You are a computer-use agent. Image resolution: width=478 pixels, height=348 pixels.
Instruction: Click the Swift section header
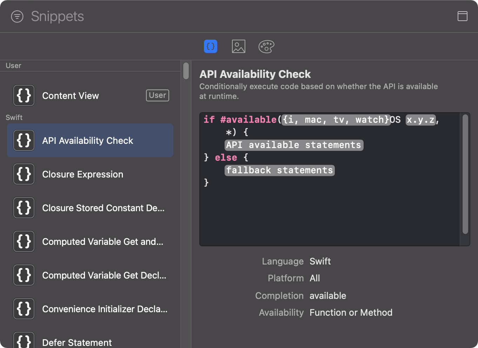(14, 118)
